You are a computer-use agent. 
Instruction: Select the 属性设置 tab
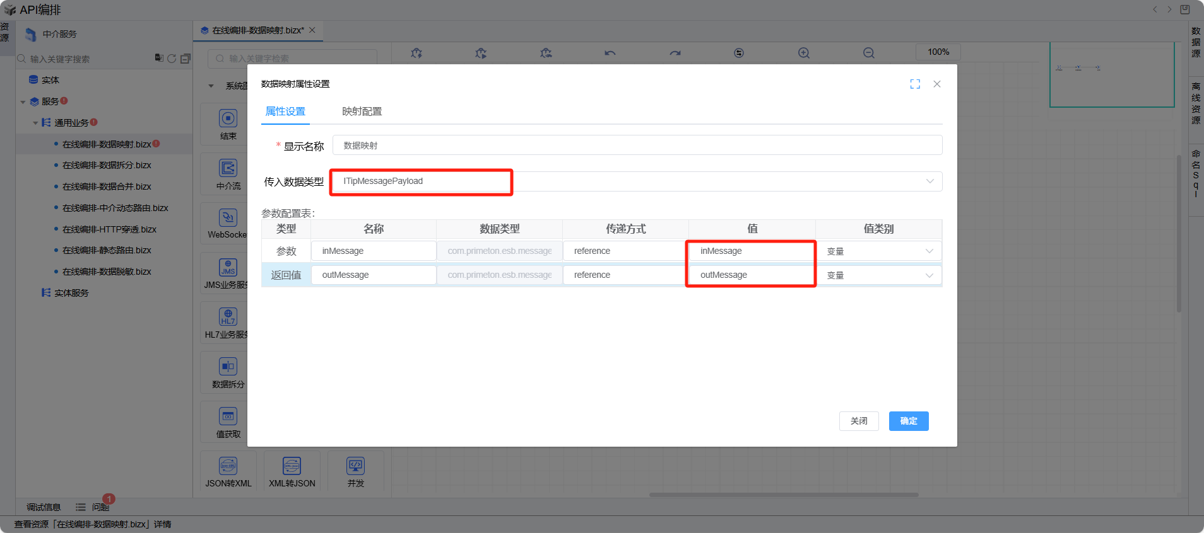[x=285, y=112]
